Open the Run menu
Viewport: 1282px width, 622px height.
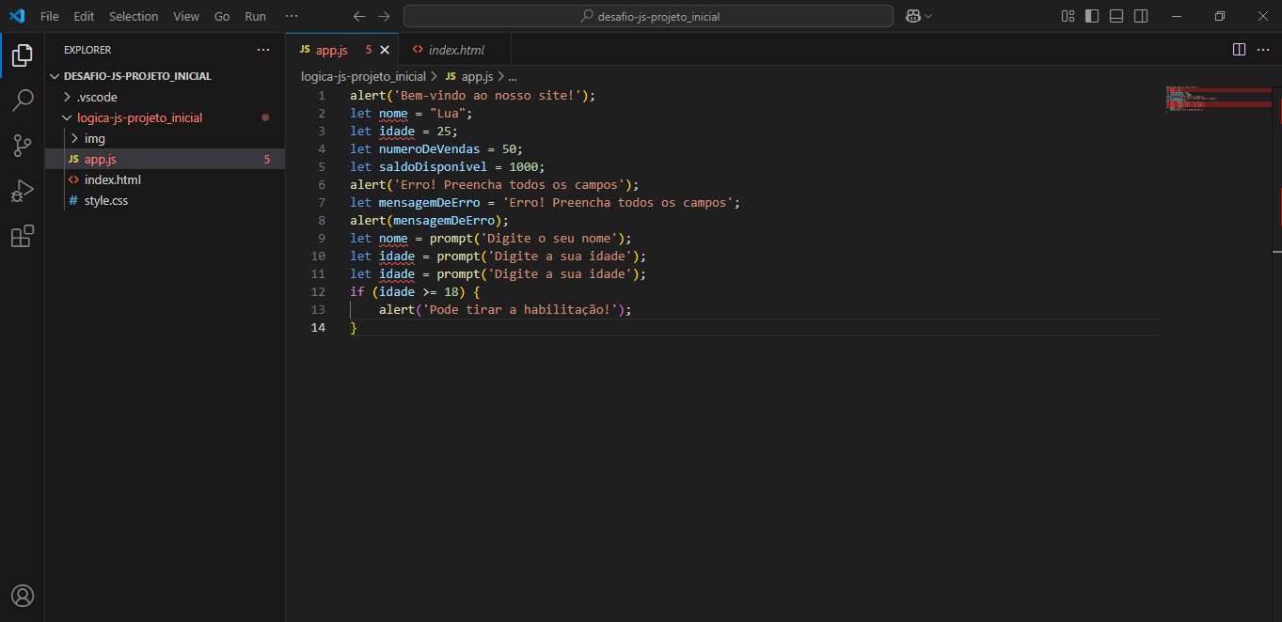tap(255, 16)
